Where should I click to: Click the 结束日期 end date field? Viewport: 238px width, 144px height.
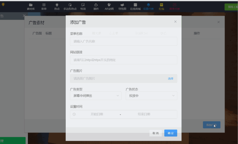(x=144, y=114)
